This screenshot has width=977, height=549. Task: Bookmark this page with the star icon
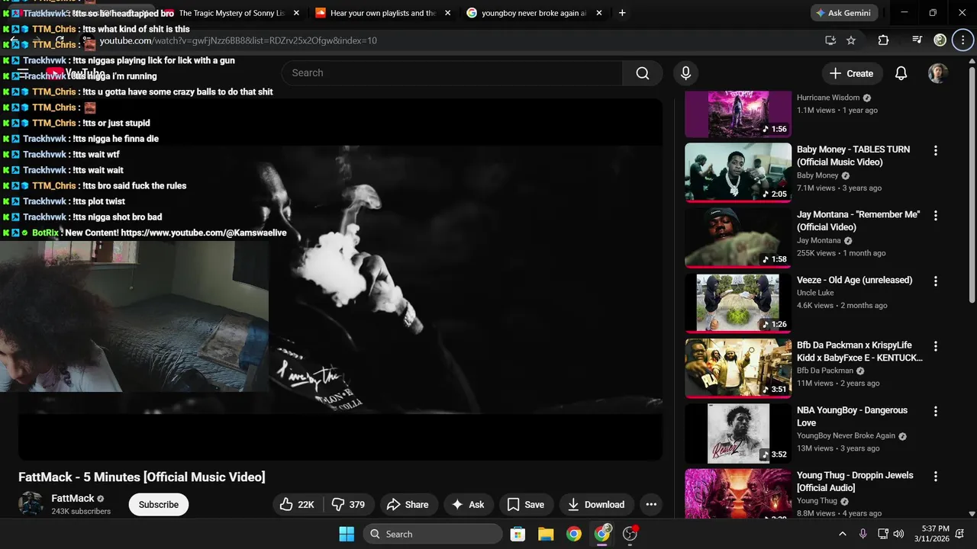851,40
